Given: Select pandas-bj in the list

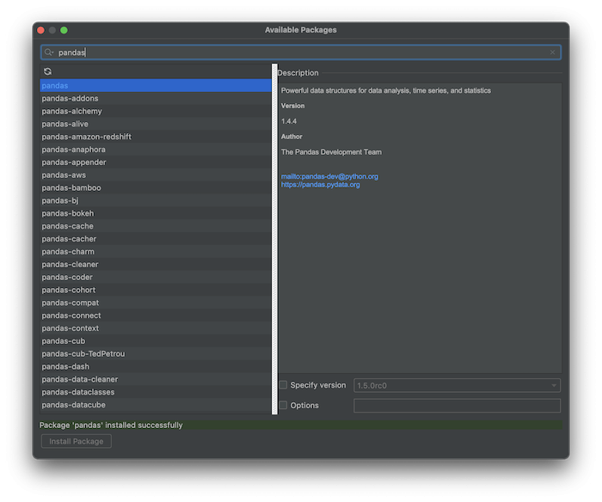Looking at the screenshot, I should (156, 200).
